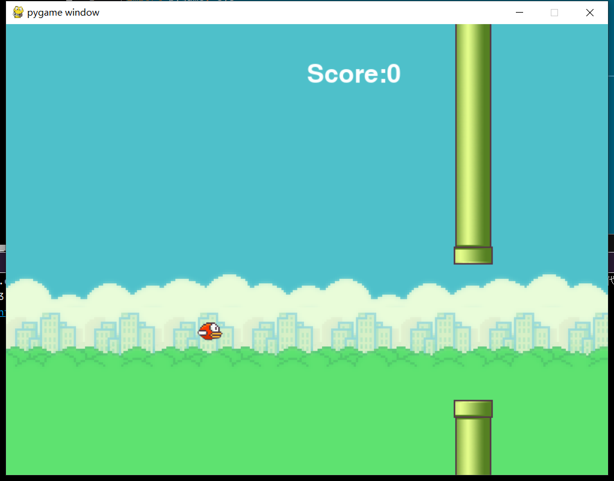614x481 pixels.
Task: Click the lower pipe's shaft
Action: (x=473, y=446)
